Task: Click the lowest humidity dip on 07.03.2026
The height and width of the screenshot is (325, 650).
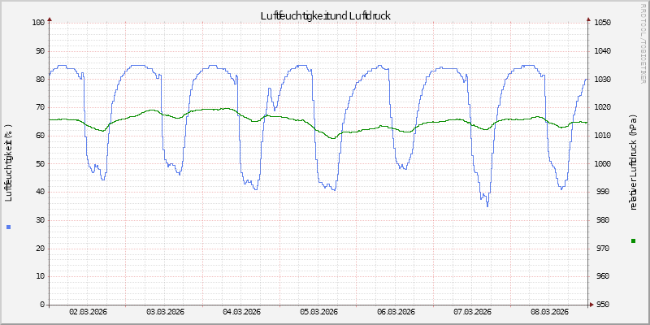Action: pos(487,204)
